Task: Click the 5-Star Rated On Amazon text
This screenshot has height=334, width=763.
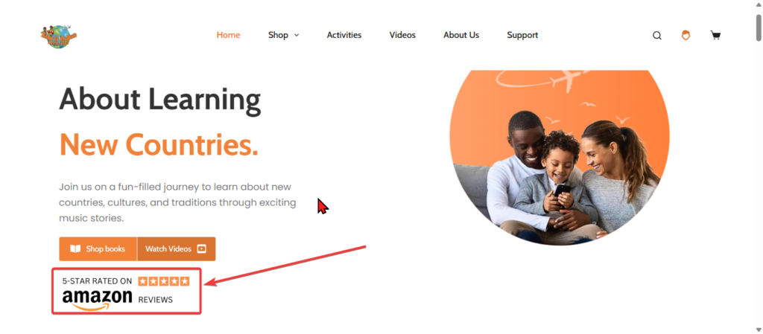Action: point(98,281)
